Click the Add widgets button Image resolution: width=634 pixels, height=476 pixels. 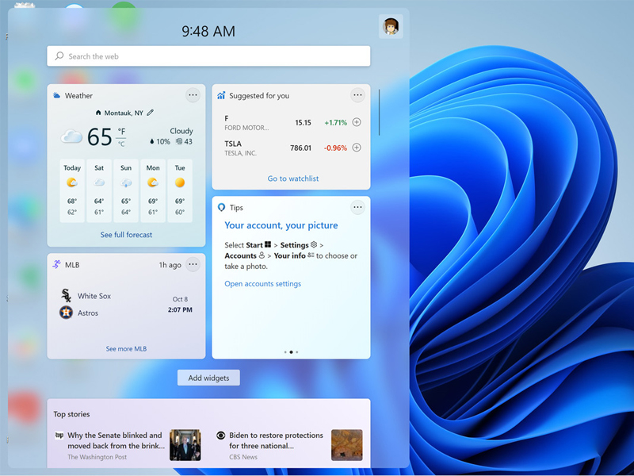click(208, 378)
